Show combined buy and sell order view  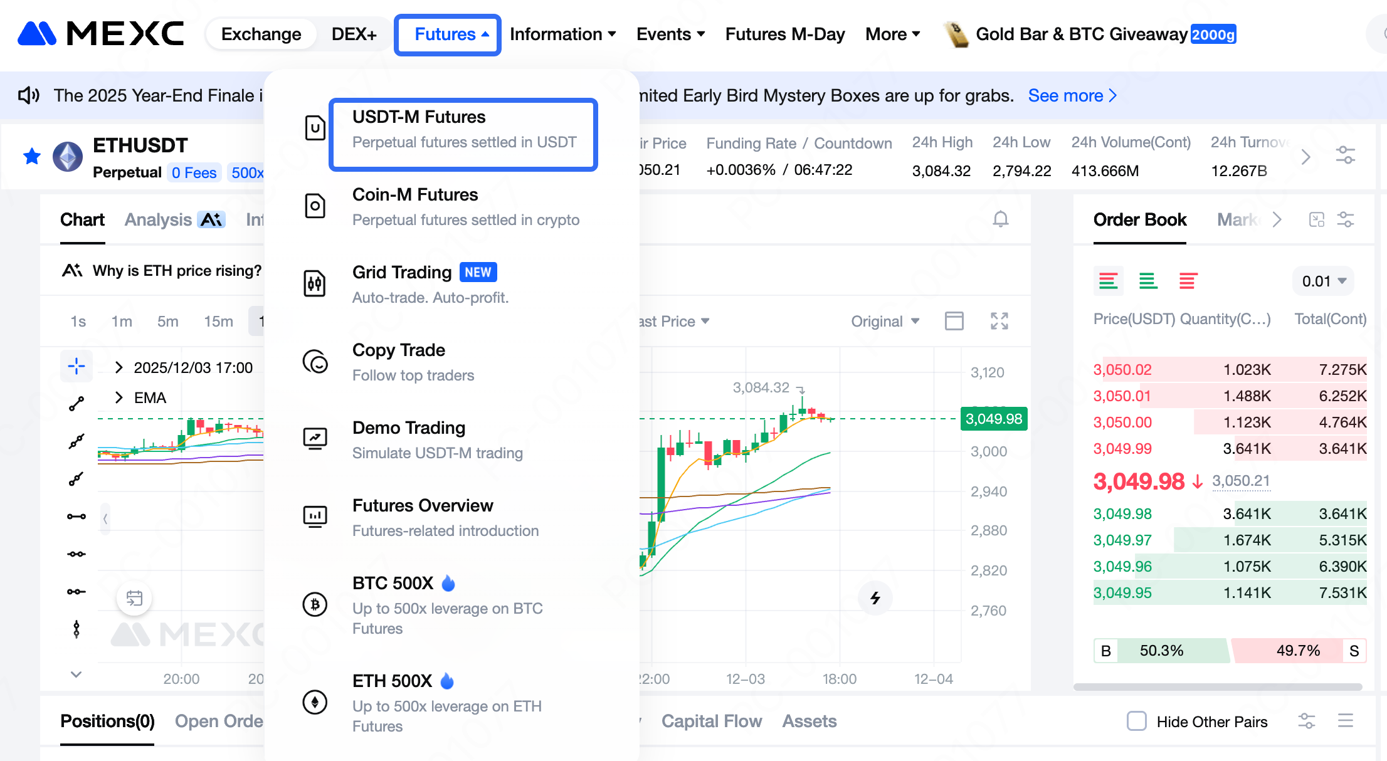[1108, 281]
